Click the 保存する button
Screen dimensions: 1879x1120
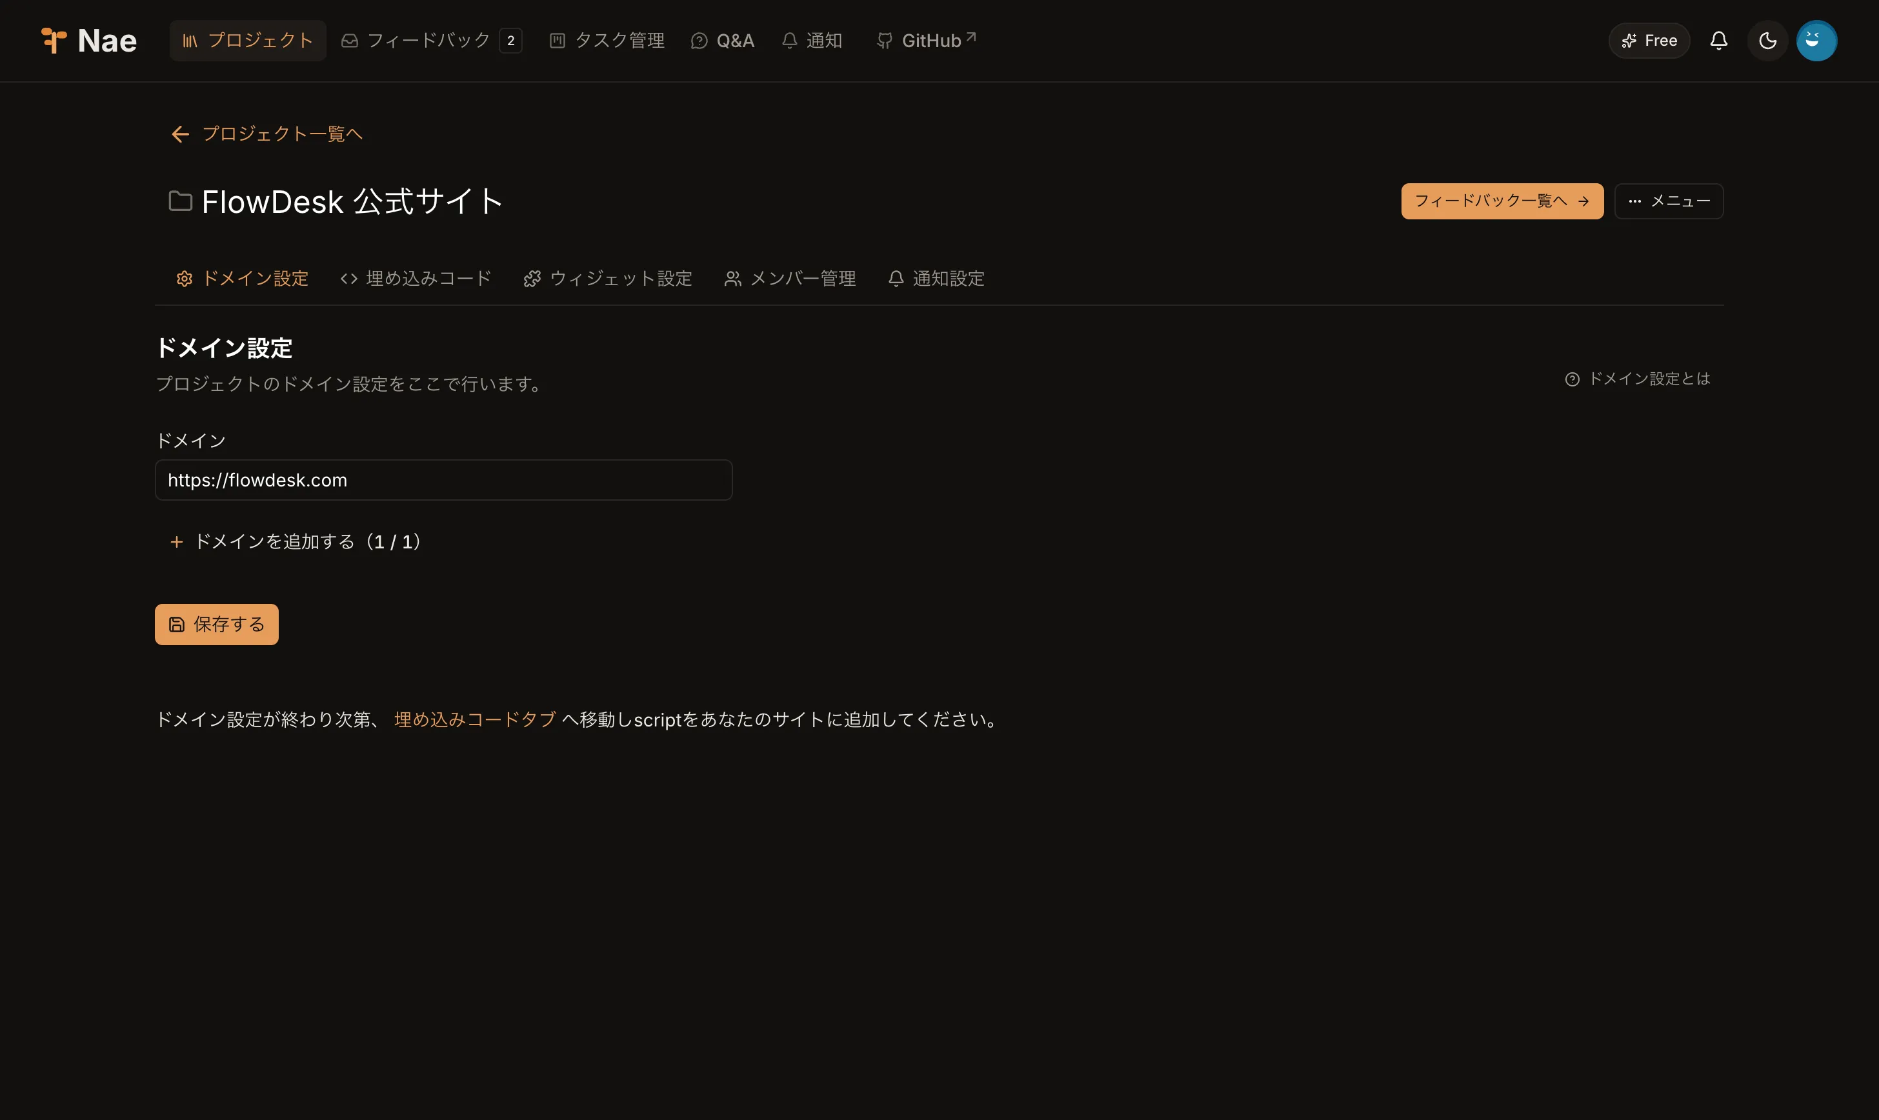pos(217,624)
